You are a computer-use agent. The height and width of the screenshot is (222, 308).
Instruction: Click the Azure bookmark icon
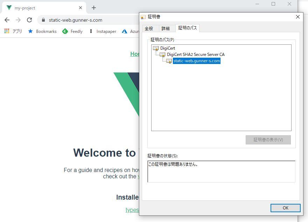tap(125, 31)
